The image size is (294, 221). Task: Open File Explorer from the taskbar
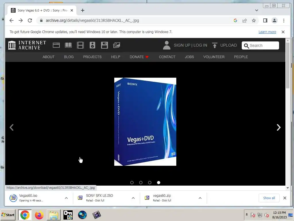pyautogui.click(x=54, y=215)
